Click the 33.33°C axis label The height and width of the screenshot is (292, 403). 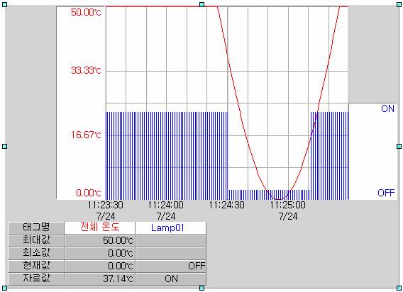tap(86, 70)
